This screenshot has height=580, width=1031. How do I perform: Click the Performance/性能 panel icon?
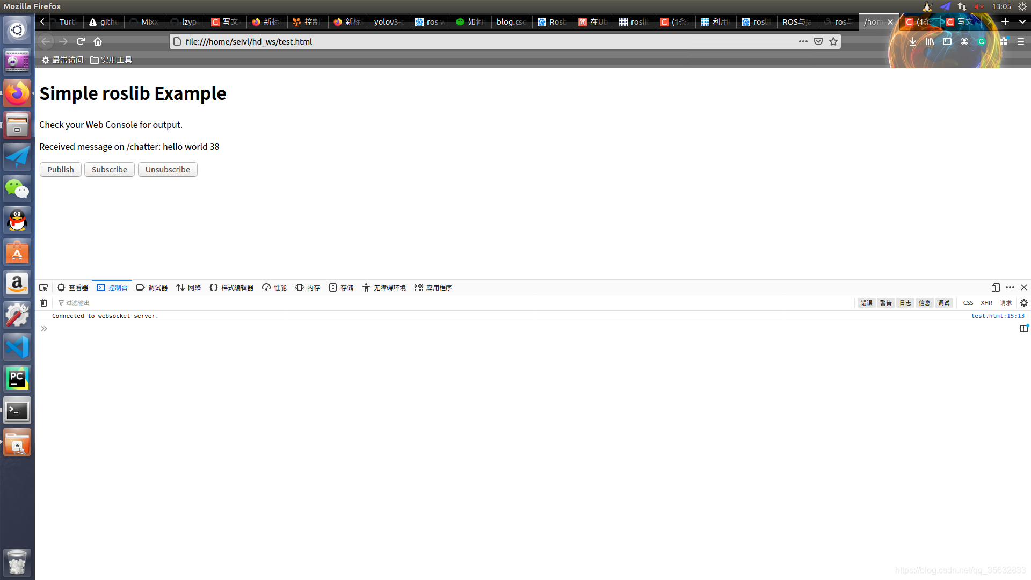(x=275, y=287)
